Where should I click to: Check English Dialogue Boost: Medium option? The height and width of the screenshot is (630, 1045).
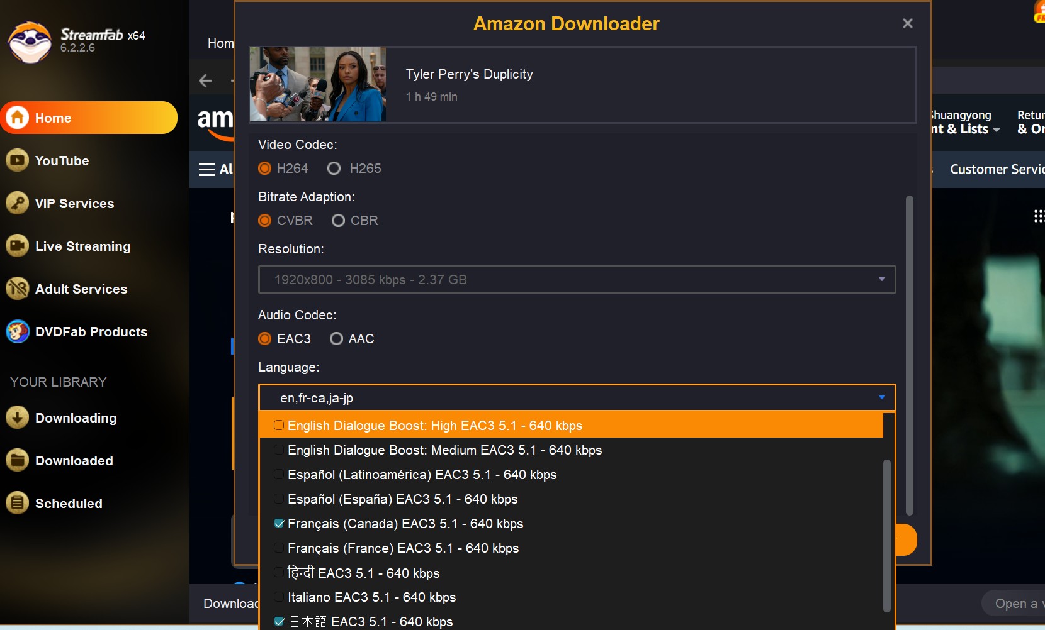click(279, 450)
